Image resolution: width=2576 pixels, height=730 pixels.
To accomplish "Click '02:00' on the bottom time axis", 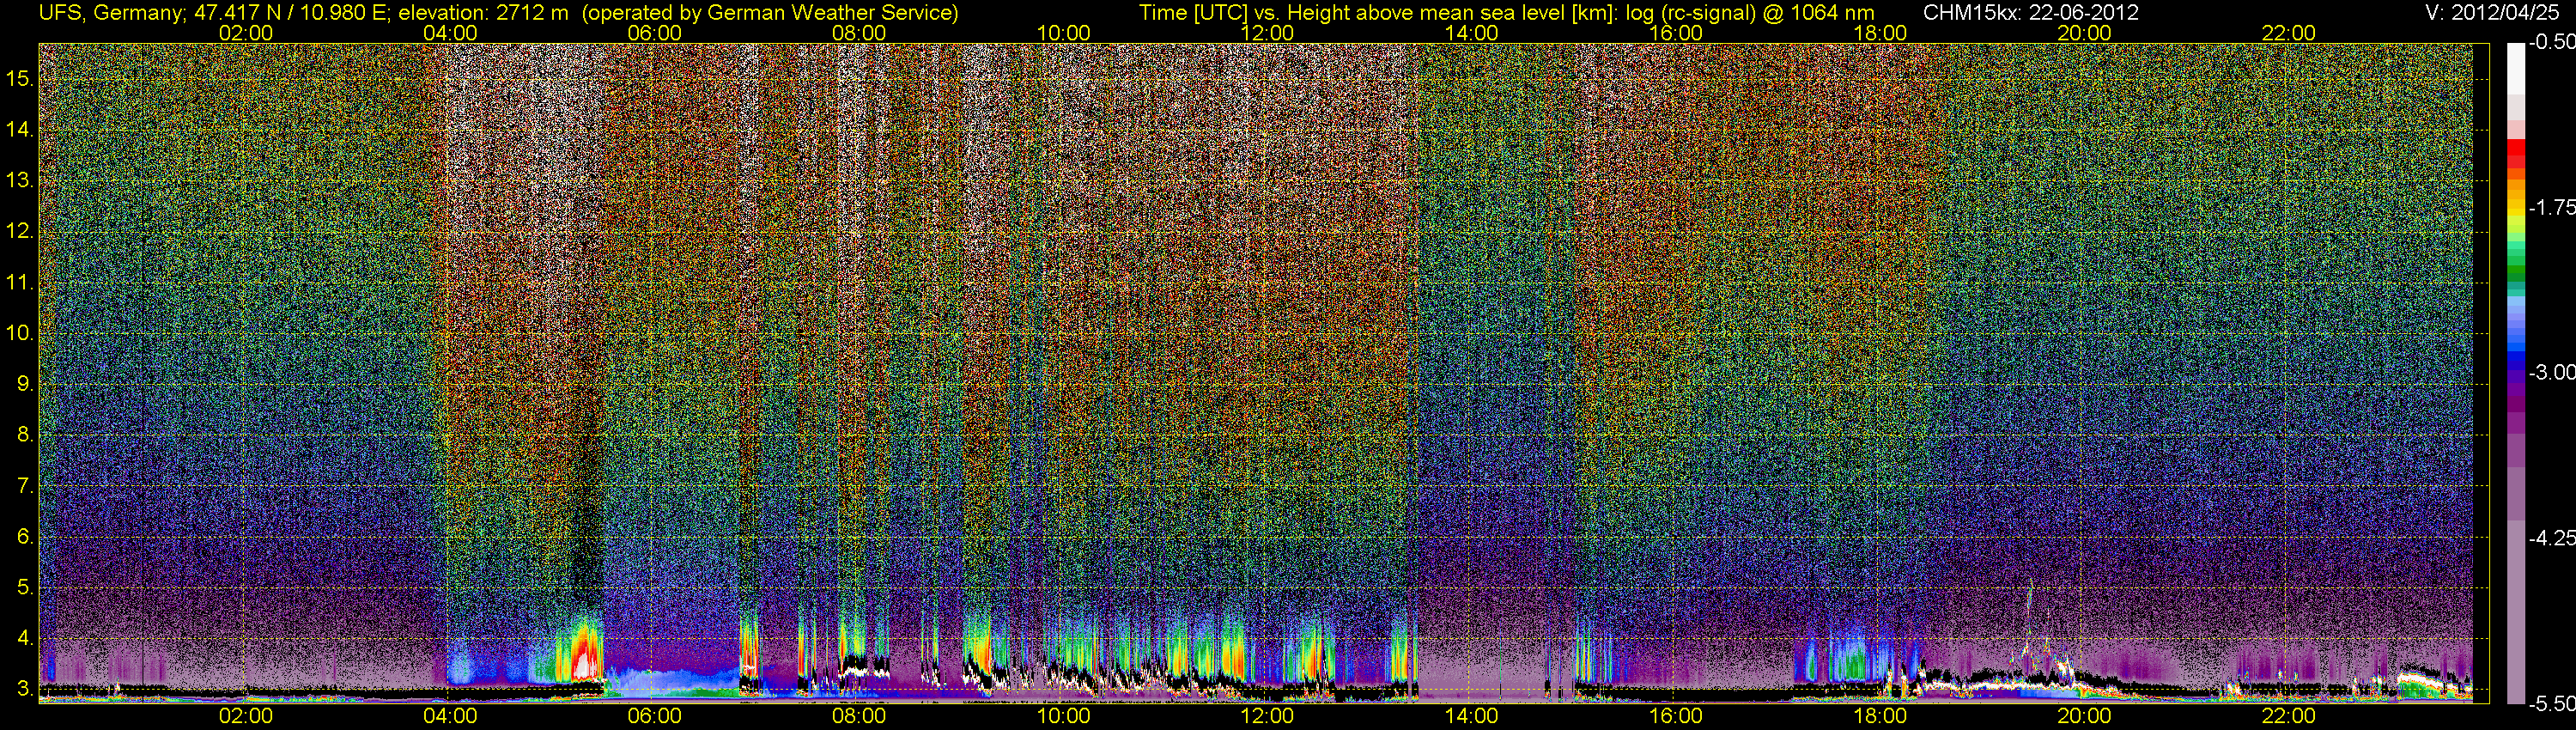I will [x=245, y=716].
